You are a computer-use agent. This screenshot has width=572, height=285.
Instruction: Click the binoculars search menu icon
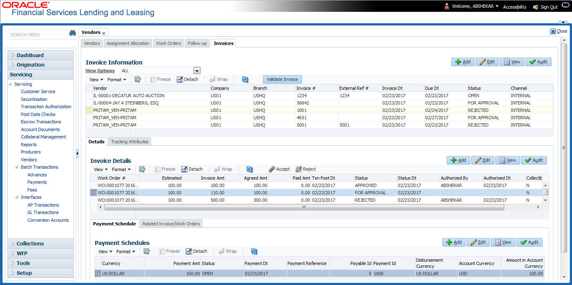tap(73, 33)
